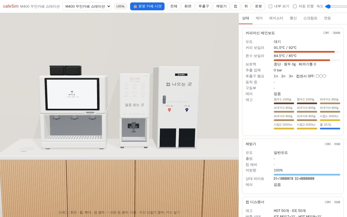Open the 연동 tab
This screenshot has width=347, height=217.
(x=327, y=18)
